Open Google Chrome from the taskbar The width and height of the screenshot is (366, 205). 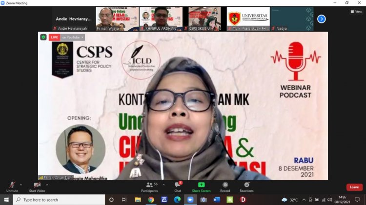pos(151,200)
